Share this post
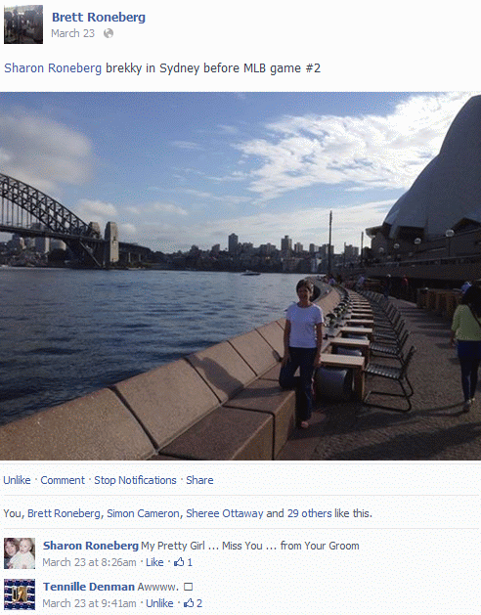Image resolution: width=481 pixels, height=615 pixels. [199, 480]
